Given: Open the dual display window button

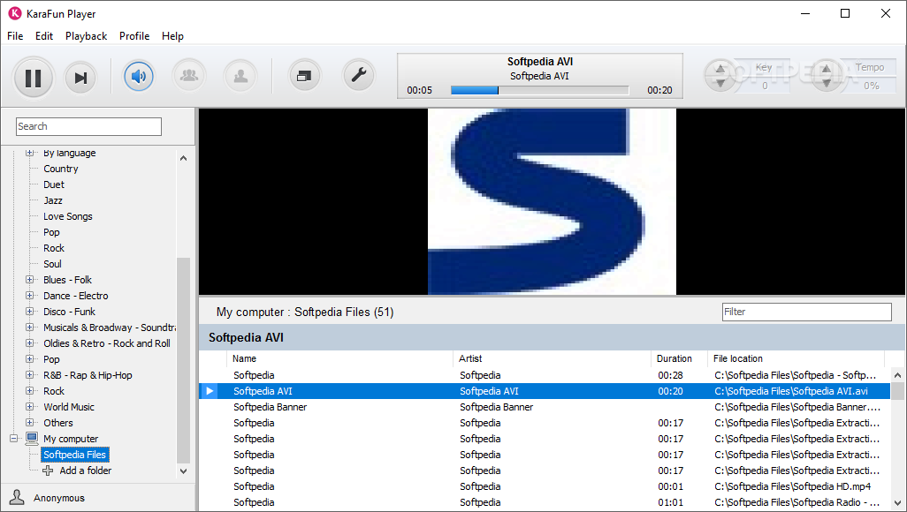Looking at the screenshot, I should (304, 76).
